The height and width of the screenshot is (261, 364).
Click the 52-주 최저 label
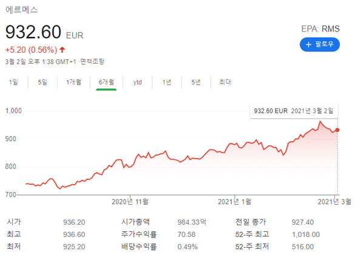(x=252, y=246)
